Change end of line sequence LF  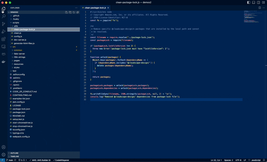coord(245,160)
